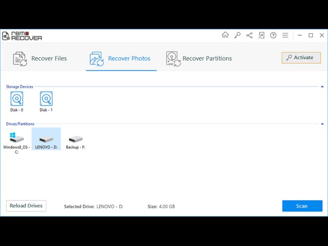The width and height of the screenshot is (328, 246).
Task: Click the Selected Drive: LENOVO - D: text
Action: tap(94, 207)
